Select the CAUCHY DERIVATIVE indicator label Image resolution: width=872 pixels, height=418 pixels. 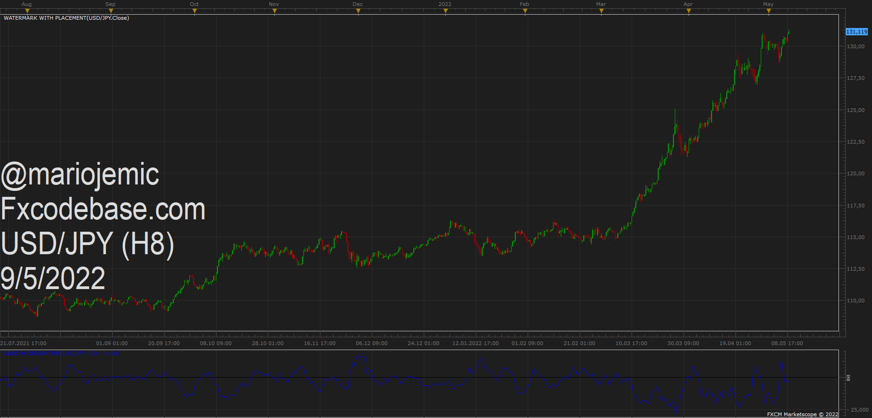[61, 353]
